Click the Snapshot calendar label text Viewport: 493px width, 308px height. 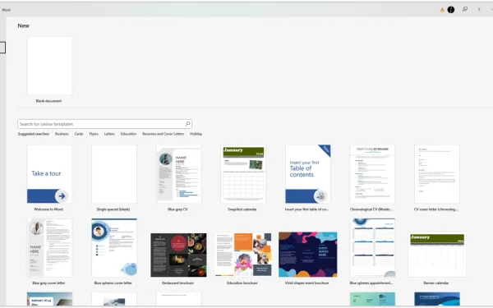(242, 209)
